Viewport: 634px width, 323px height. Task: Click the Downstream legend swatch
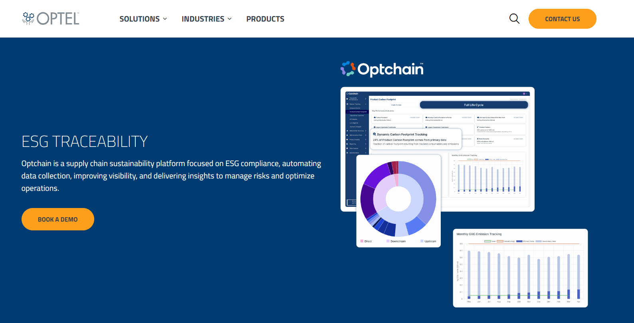pos(388,241)
